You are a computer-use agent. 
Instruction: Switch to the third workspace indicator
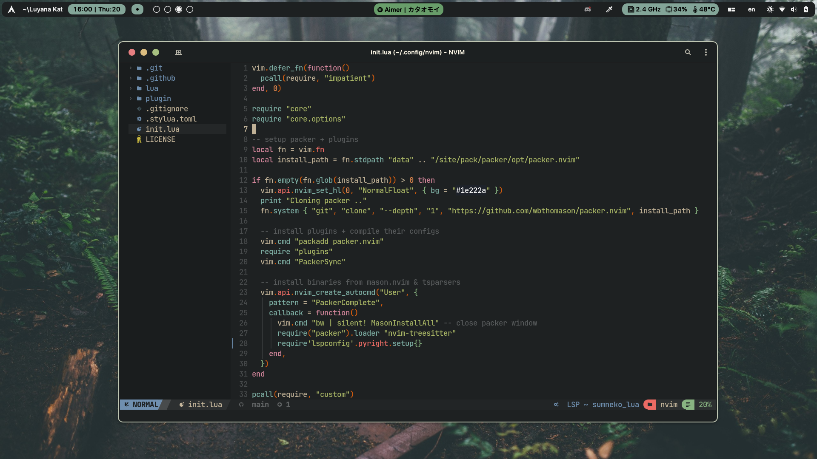(179, 9)
